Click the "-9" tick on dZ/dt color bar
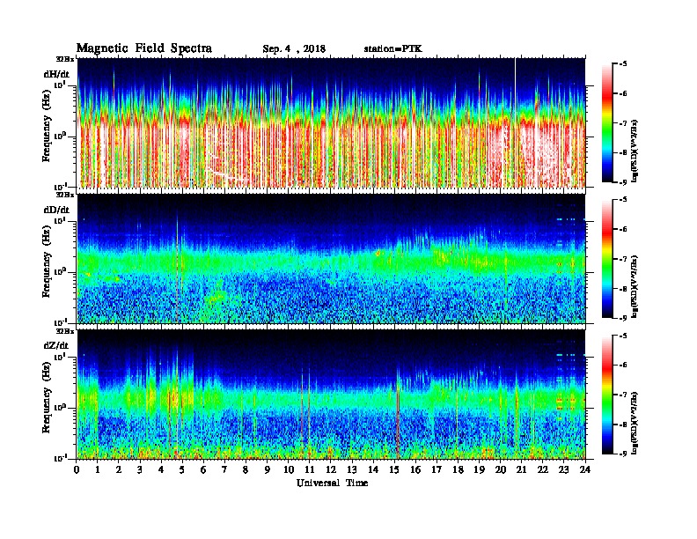The image size is (697, 539). (x=623, y=454)
